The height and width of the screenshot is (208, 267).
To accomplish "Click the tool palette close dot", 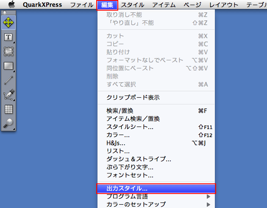I will (5, 12).
